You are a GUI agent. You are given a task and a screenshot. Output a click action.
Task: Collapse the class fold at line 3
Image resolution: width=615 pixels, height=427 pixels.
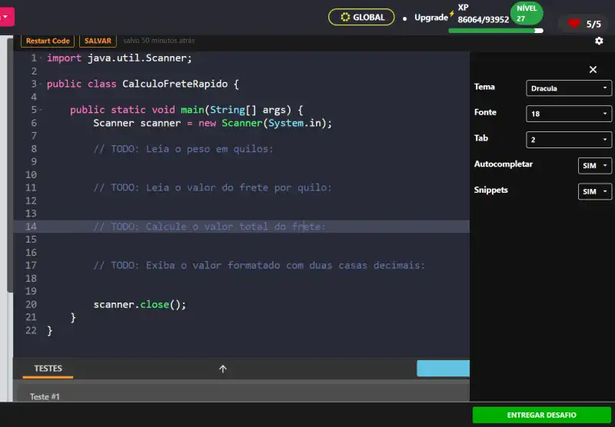point(41,84)
